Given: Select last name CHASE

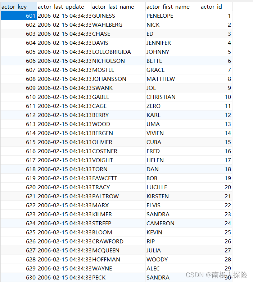Looking at the screenshot, I should [x=101, y=34].
